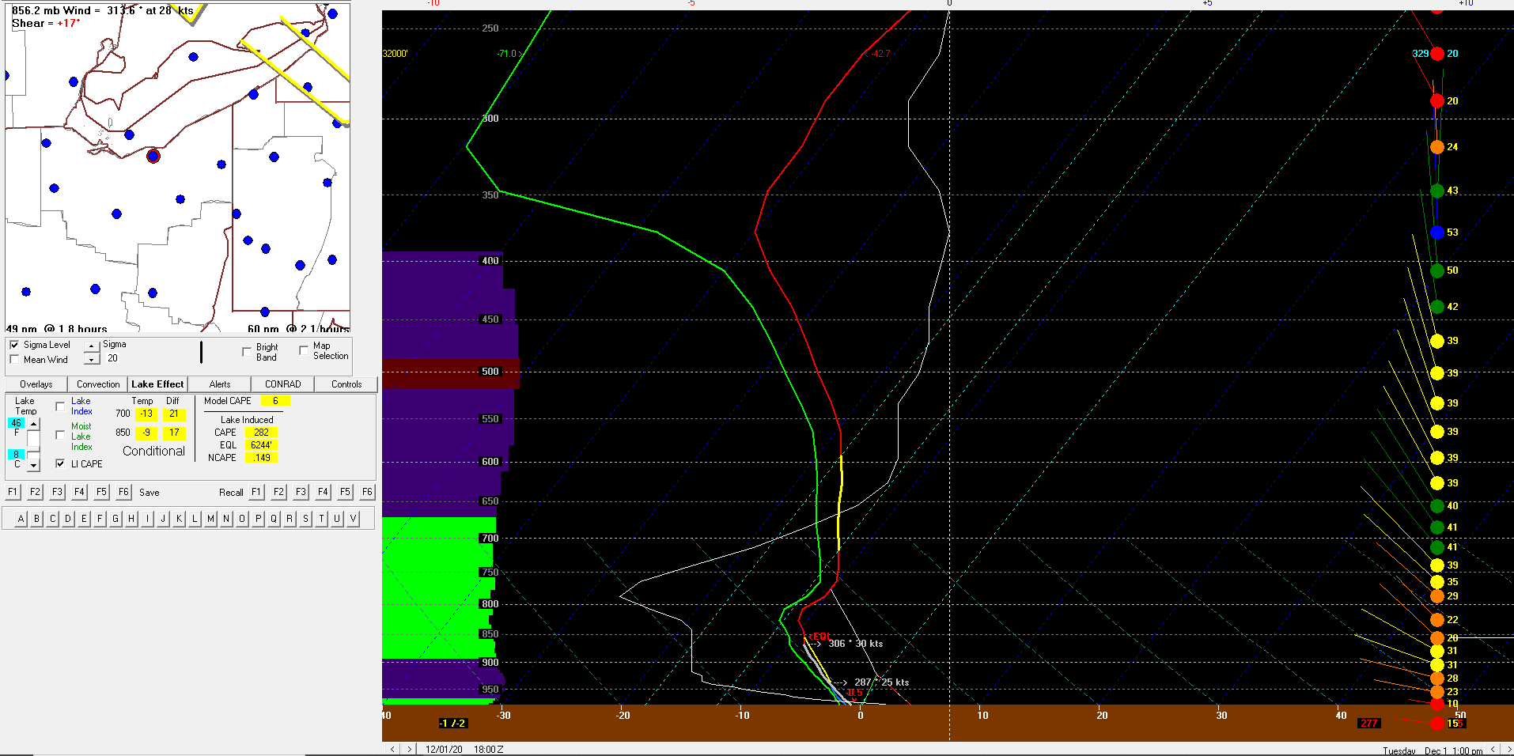Enable the Bright Band checkbox
Image resolution: width=1514 pixels, height=756 pixels.
click(247, 351)
